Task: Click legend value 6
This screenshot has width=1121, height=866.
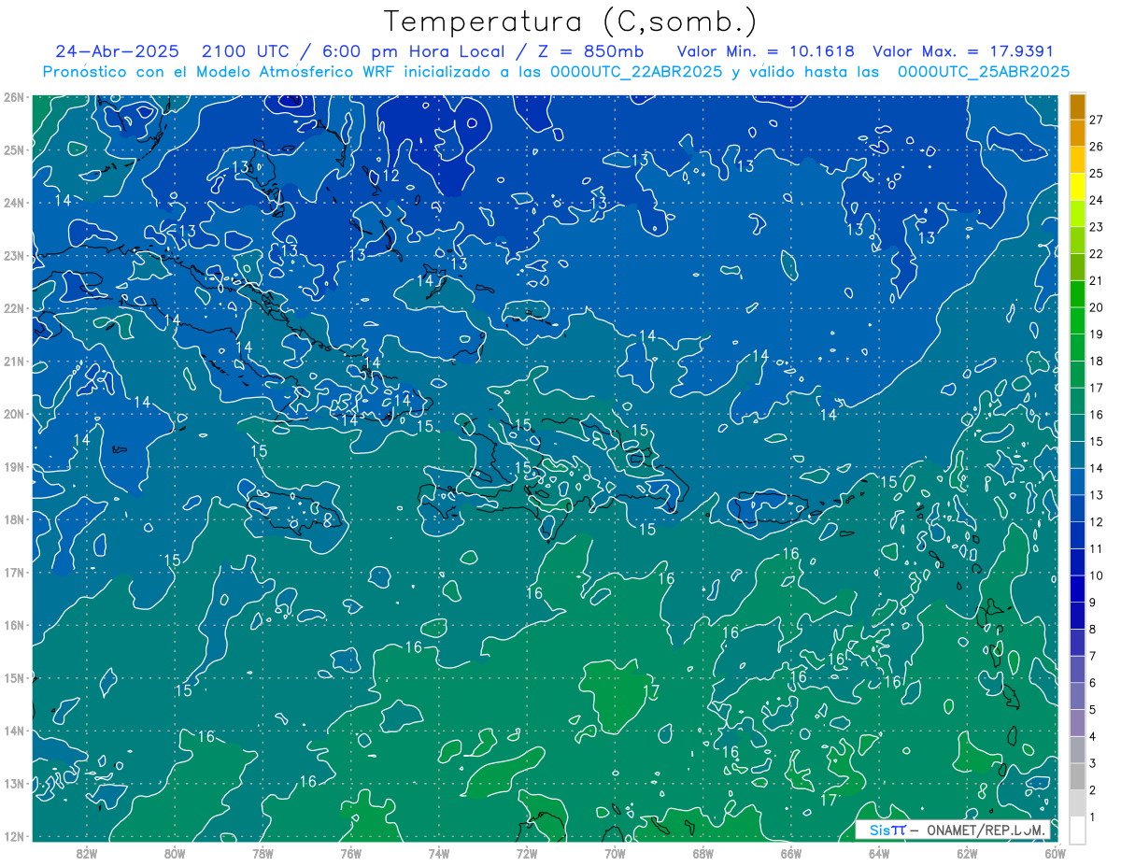Action: pos(1093,683)
